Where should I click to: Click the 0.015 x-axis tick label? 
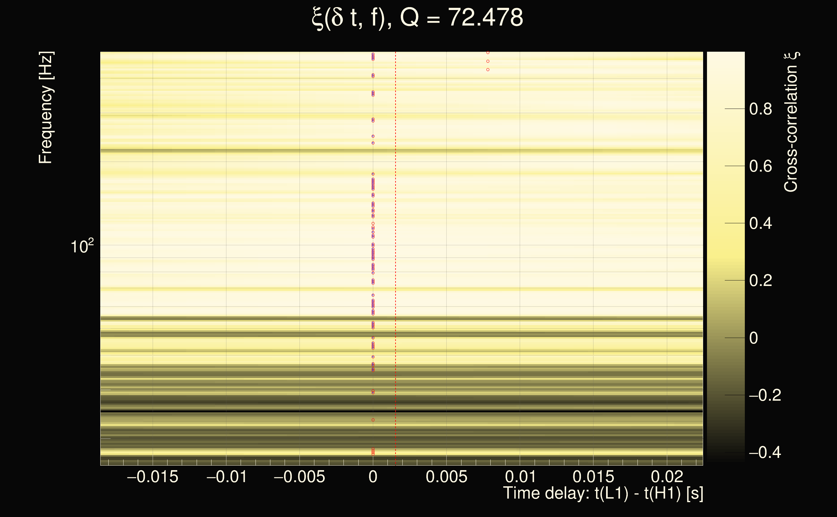[x=593, y=477]
